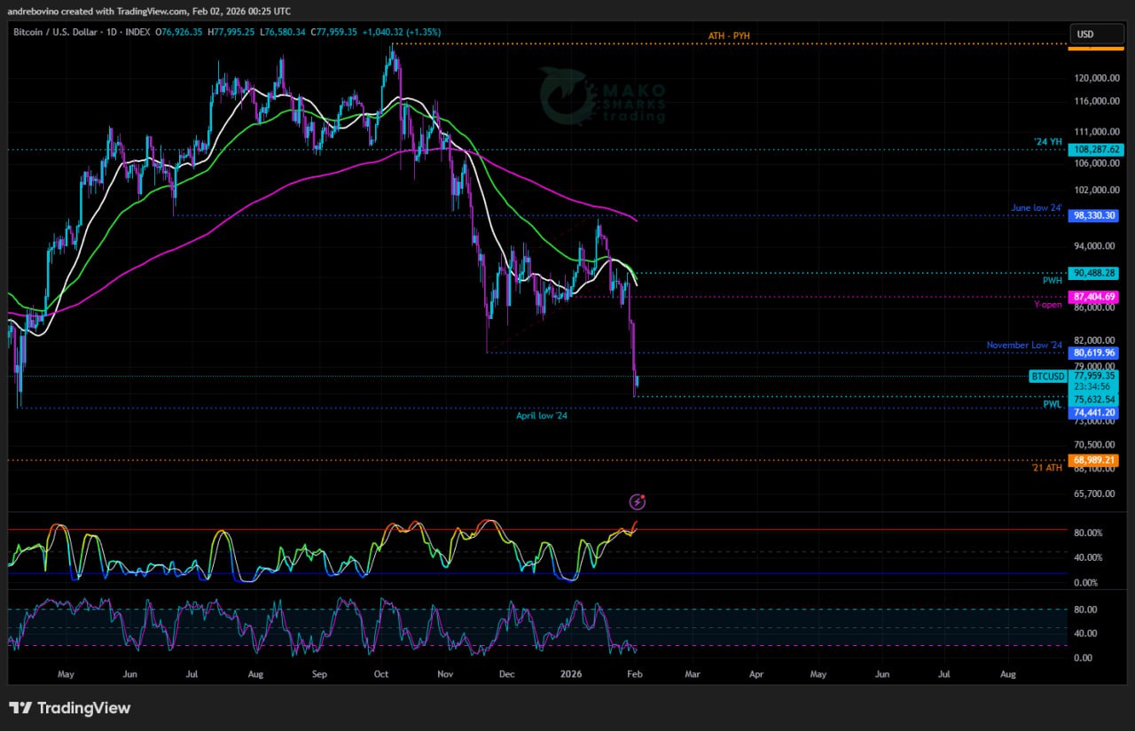
Task: Click the 1D interval label in the legend
Action: click(x=111, y=32)
